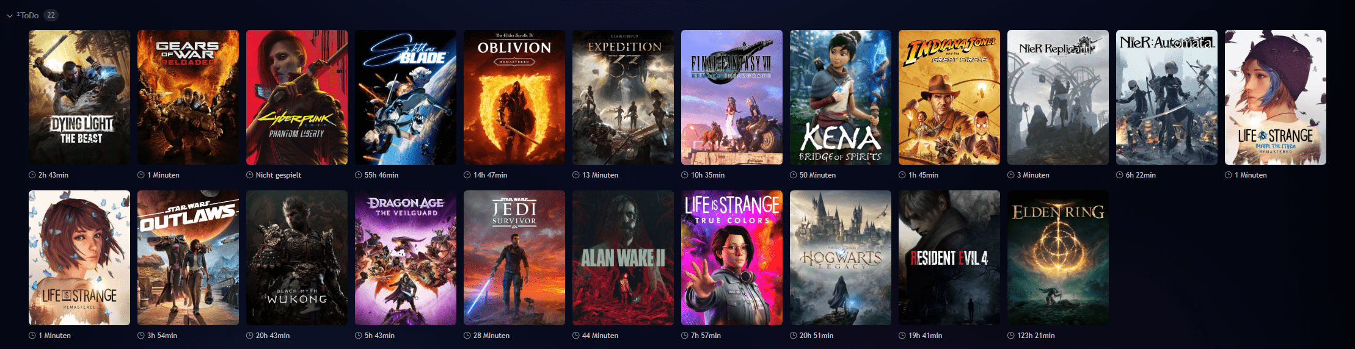1355x349 pixels.
Task: Open the Black Myth Wukong tile
Action: (297, 257)
